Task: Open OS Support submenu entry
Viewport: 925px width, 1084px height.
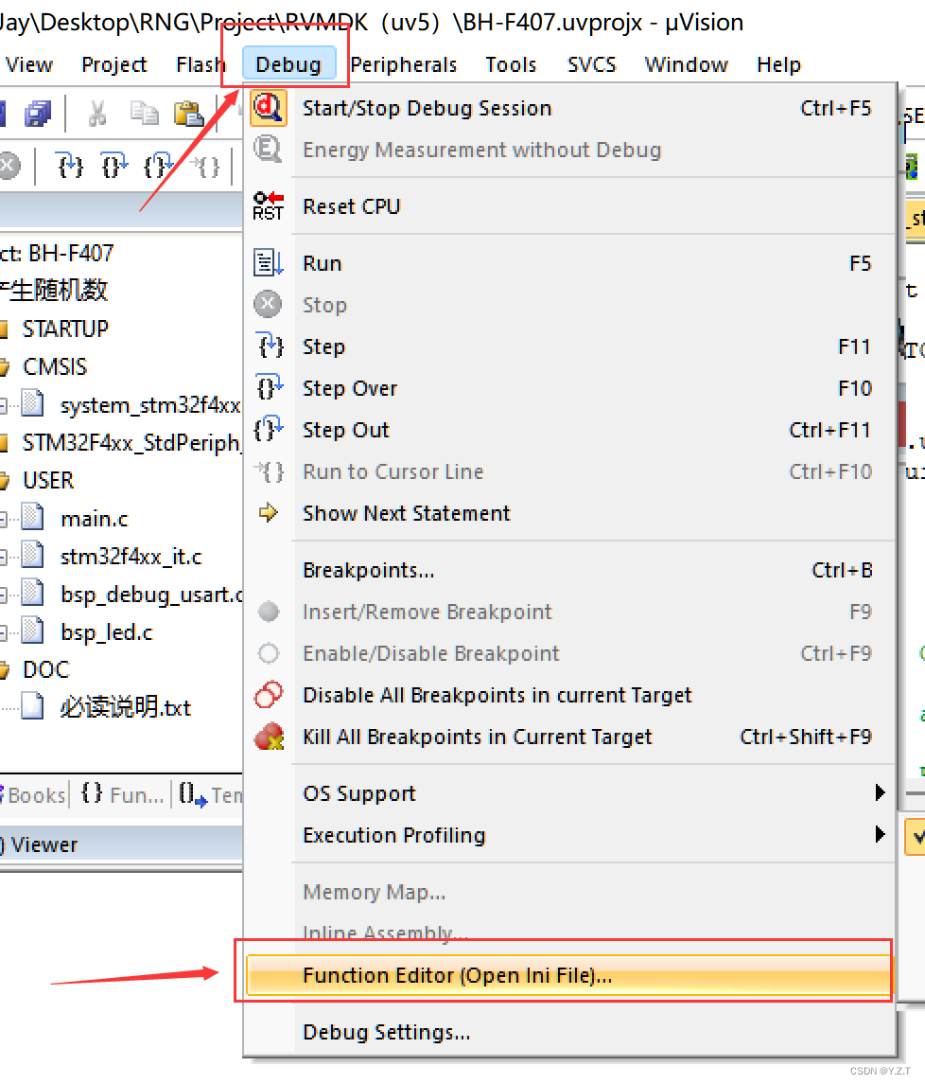Action: 570,793
